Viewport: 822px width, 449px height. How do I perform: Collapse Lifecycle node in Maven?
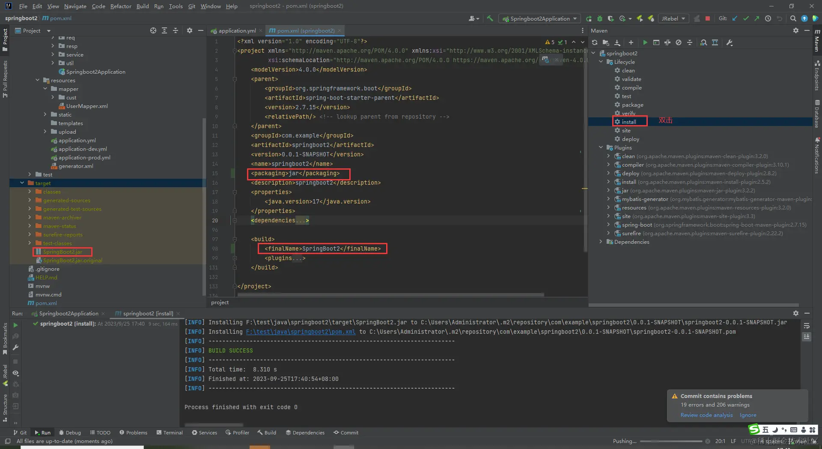(601, 62)
